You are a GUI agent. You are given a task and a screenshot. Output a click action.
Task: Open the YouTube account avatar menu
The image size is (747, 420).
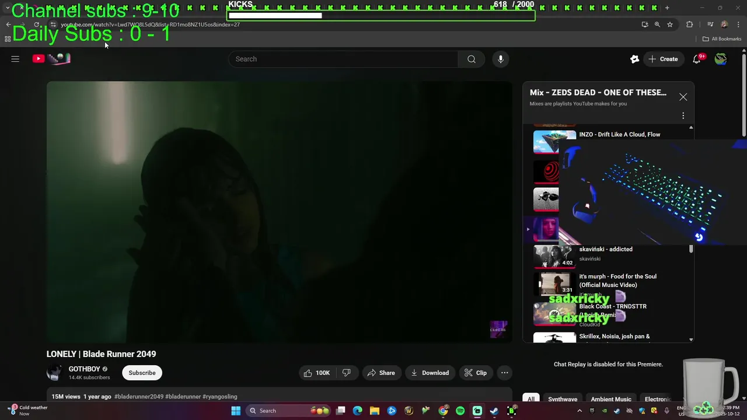tap(721, 59)
